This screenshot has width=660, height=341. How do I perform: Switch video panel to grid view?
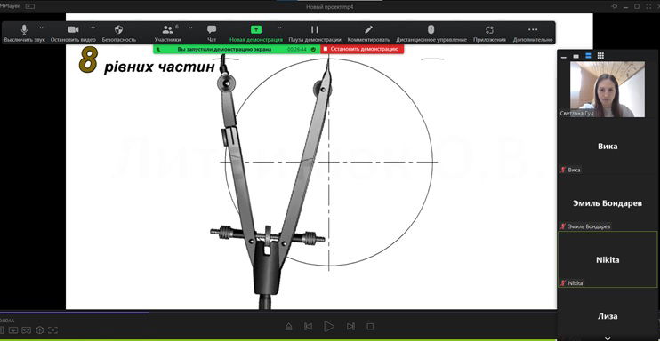click(x=600, y=56)
